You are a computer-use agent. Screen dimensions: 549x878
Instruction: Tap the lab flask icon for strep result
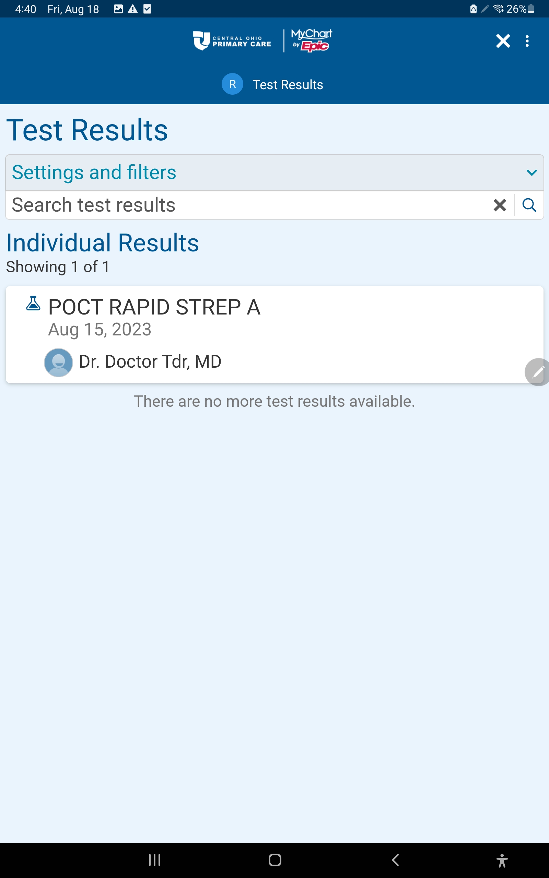tap(33, 303)
